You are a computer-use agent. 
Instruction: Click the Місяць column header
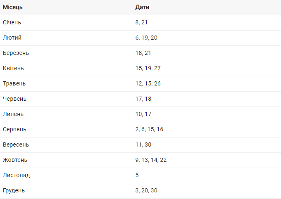click(x=12, y=7)
